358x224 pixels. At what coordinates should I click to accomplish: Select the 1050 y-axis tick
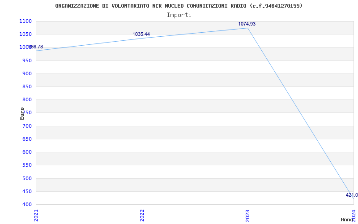point(26,34)
